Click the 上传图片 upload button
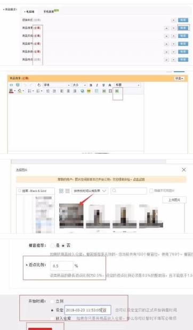Screen dimensions: 193x330 click(x=174, y=200)
